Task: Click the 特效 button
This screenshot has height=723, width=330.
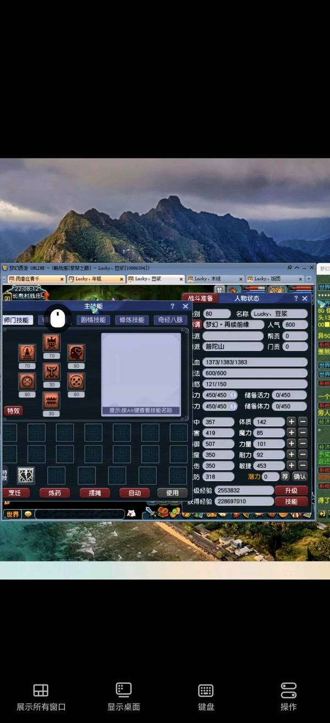Action: 13,411
